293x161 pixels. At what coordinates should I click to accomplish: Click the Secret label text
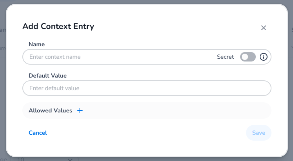tap(225, 57)
